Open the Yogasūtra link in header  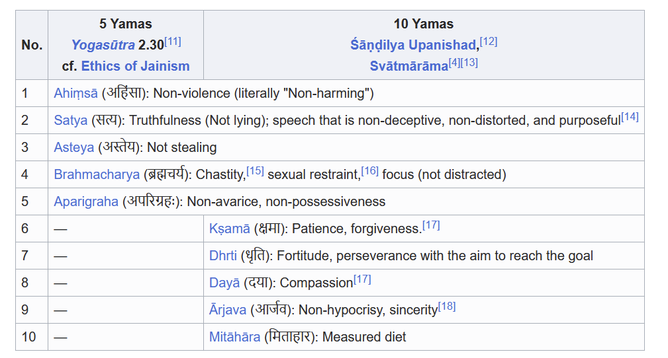pos(103,45)
